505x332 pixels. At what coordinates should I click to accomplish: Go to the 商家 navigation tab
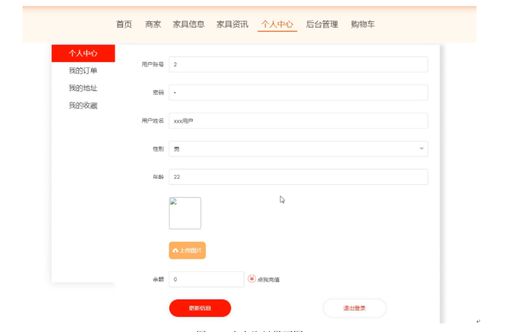coord(153,24)
